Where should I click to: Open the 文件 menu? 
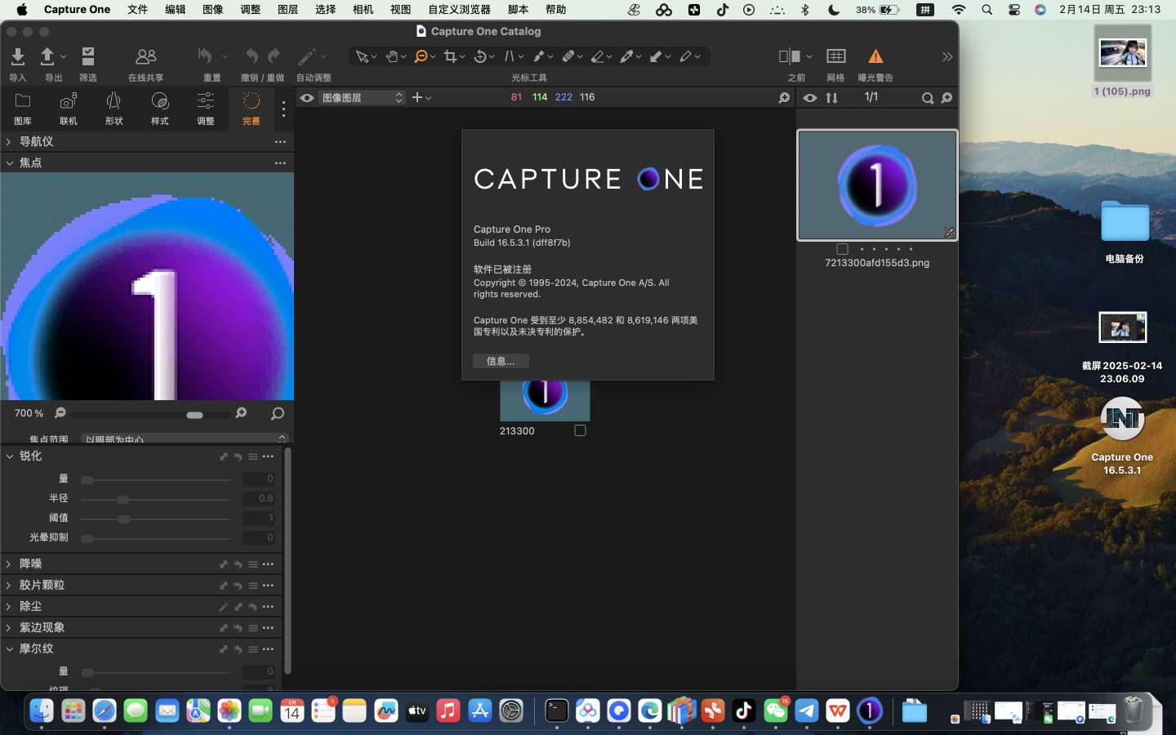[138, 10]
